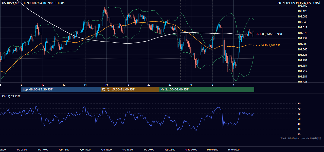
Task: Click the 4/9 14:00 time label
Action: [85, 149]
